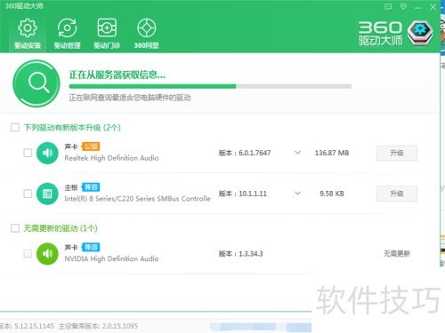This screenshot has height=333, width=445.
Task: Upgrade the Realtek audio driver
Action: coord(397,153)
